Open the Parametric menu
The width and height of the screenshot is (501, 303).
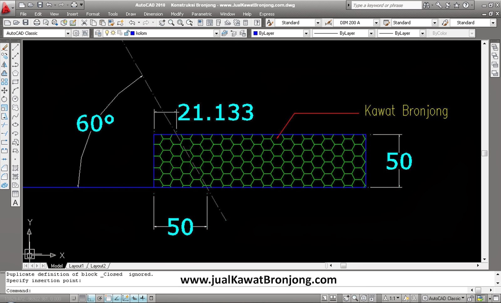pos(202,14)
